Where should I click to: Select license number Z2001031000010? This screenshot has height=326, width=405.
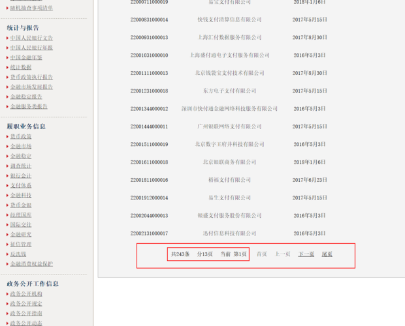click(x=150, y=55)
